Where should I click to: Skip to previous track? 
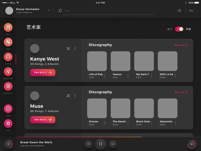(88, 144)
